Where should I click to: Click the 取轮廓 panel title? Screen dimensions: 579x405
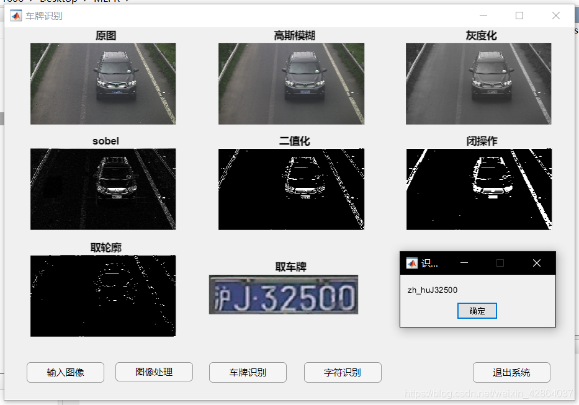tap(106, 247)
